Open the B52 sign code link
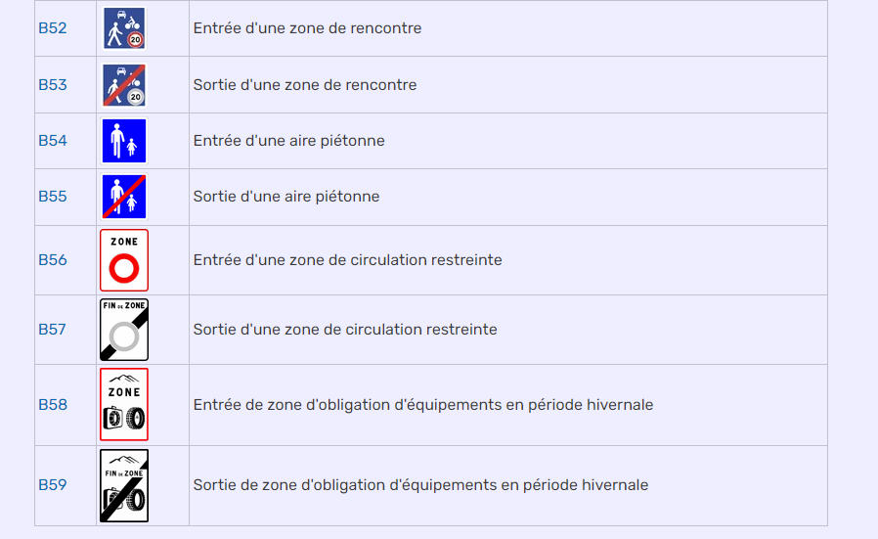This screenshot has height=539, width=878. 53,28
